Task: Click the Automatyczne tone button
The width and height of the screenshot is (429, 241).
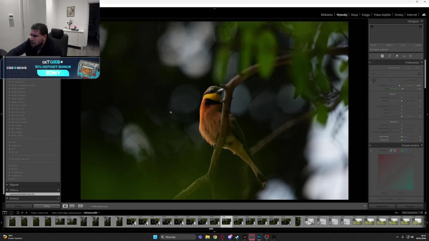Action: 394,68
